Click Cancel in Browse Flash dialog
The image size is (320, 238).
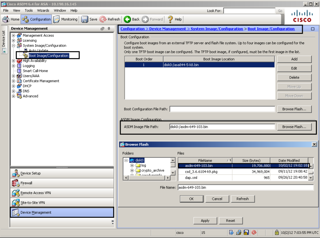pos(217,199)
